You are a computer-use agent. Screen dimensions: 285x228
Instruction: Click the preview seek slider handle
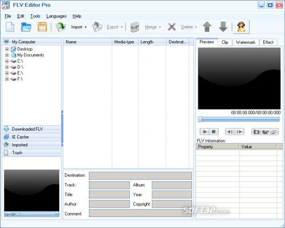[200, 119]
